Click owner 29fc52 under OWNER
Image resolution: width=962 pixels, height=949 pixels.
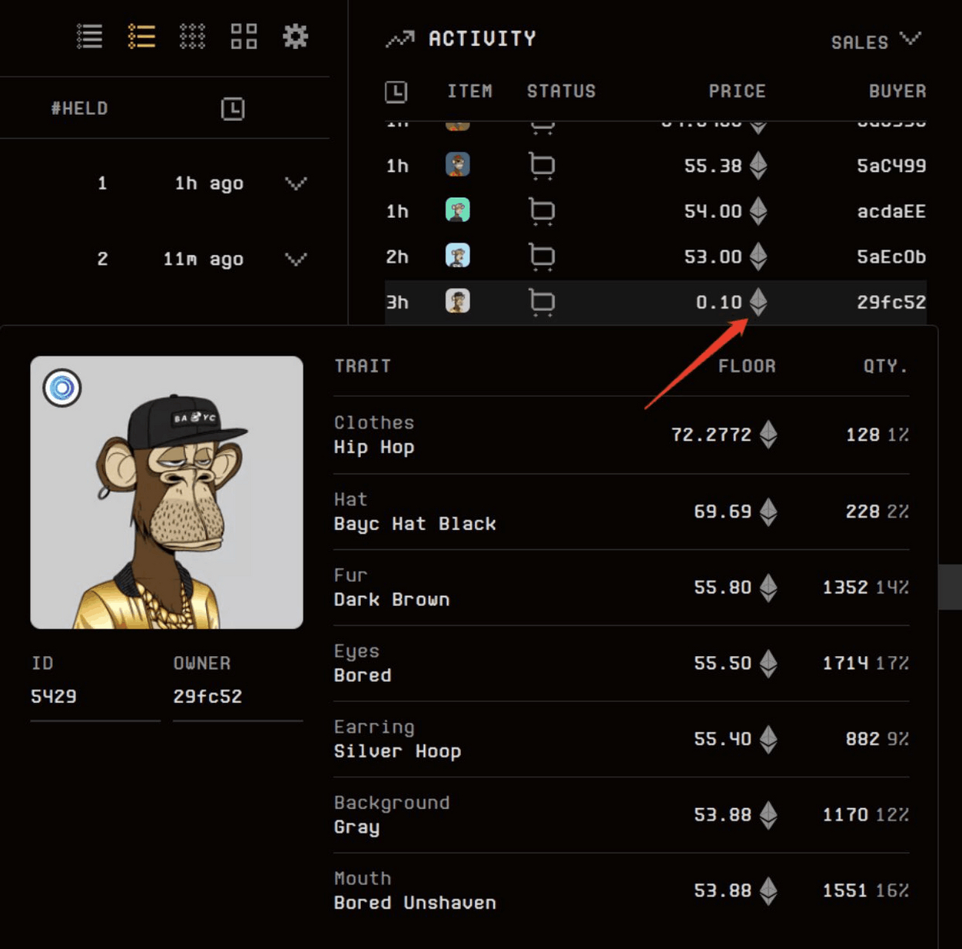(208, 696)
